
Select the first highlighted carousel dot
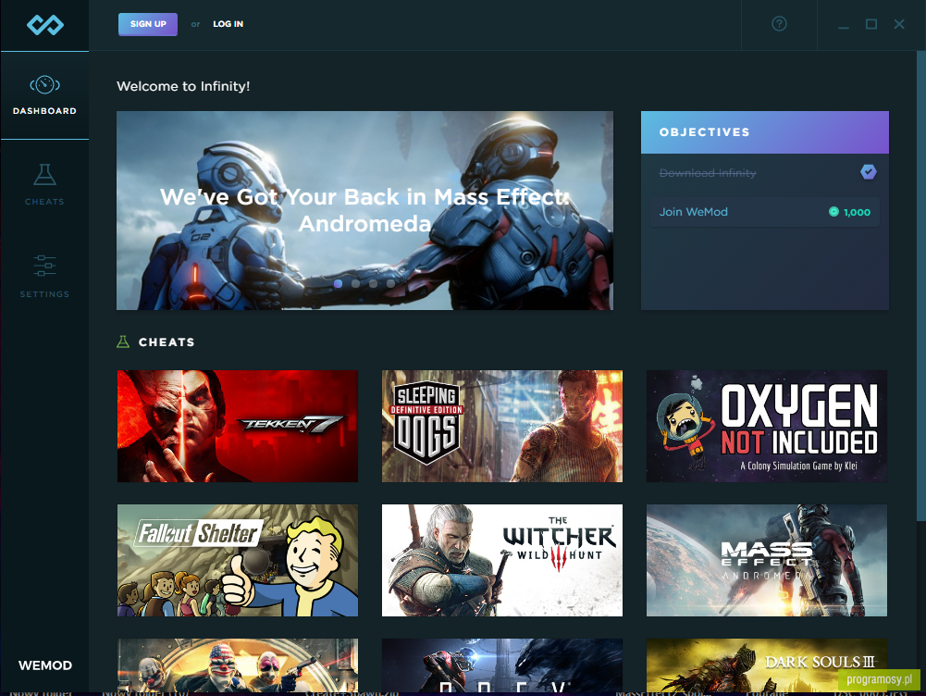pyautogui.click(x=338, y=283)
